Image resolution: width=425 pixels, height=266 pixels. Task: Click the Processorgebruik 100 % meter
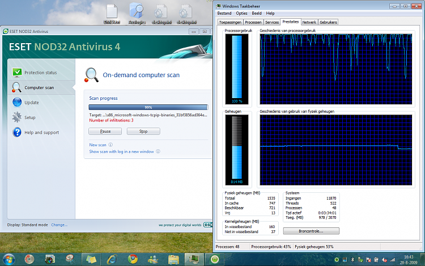pyautogui.click(x=237, y=69)
